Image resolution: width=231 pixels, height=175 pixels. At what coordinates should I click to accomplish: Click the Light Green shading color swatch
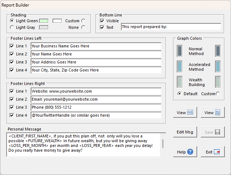tap(44, 21)
